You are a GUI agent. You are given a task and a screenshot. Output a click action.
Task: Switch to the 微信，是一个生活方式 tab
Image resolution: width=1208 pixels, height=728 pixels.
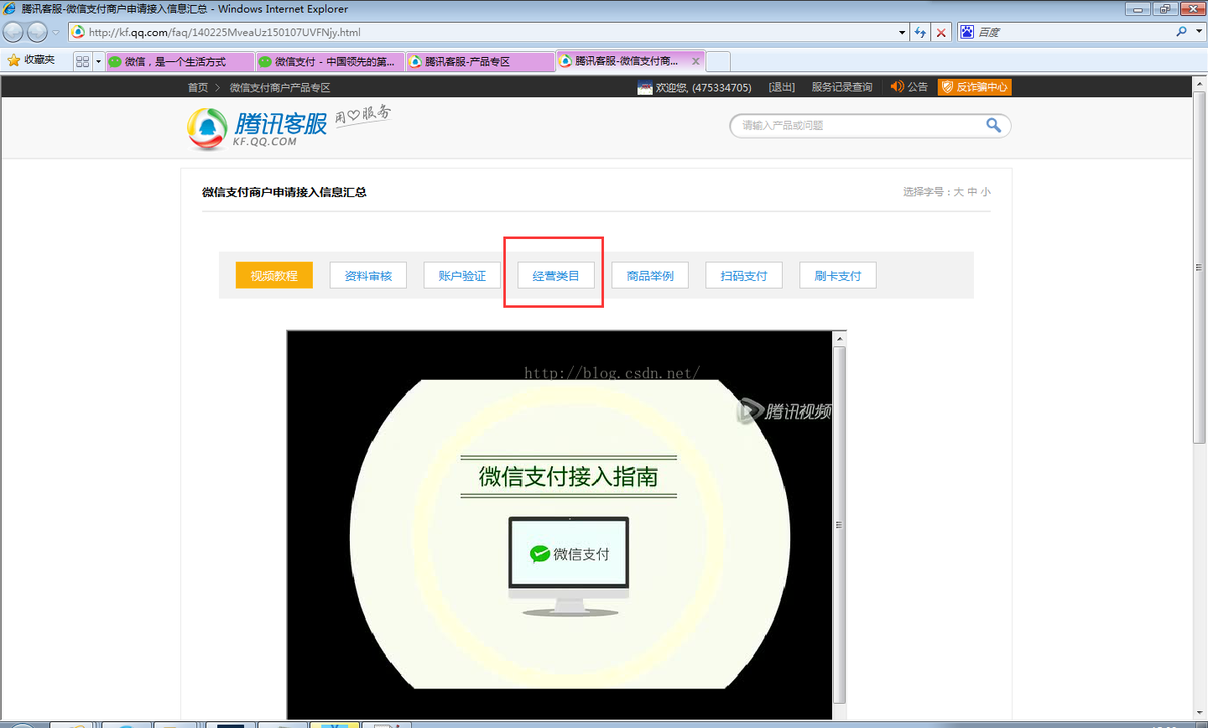pyautogui.click(x=180, y=61)
